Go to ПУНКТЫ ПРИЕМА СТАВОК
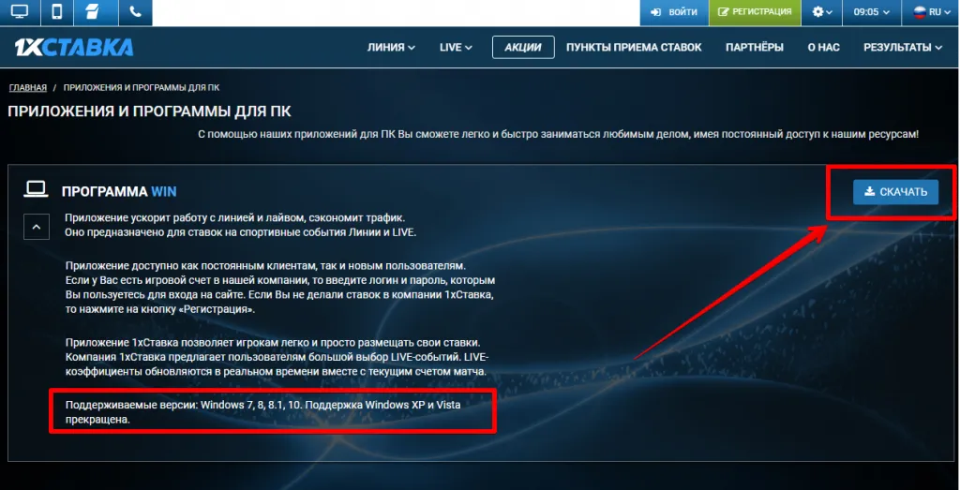The image size is (960, 490). point(634,47)
